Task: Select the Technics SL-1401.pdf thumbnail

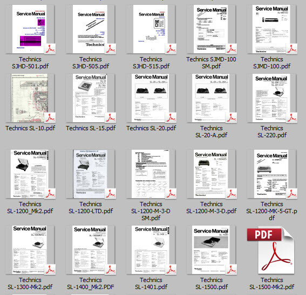Action: [151, 250]
